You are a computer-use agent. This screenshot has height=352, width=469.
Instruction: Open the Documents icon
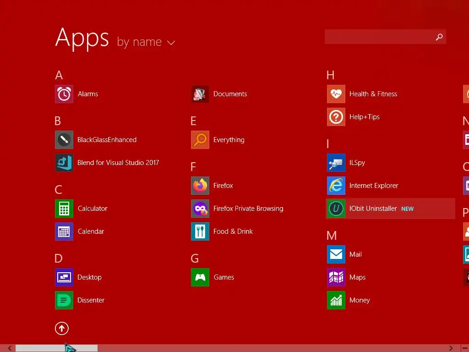[x=200, y=94]
